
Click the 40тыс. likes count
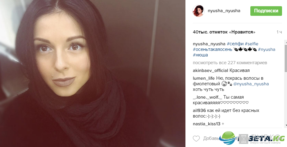click(224, 32)
